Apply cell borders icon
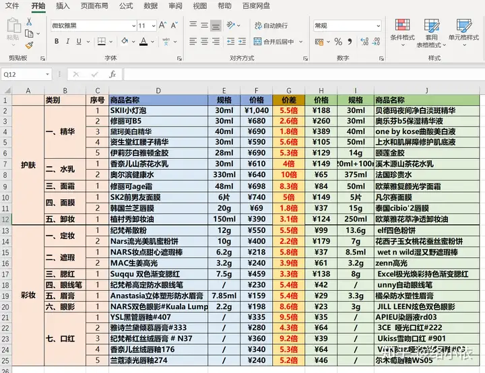The image size is (485, 373). coord(102,41)
